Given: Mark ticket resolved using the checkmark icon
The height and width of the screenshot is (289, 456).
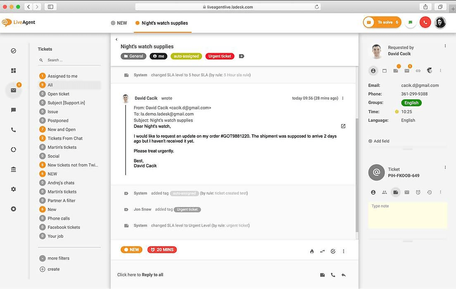Looking at the screenshot, I should 333,251.
